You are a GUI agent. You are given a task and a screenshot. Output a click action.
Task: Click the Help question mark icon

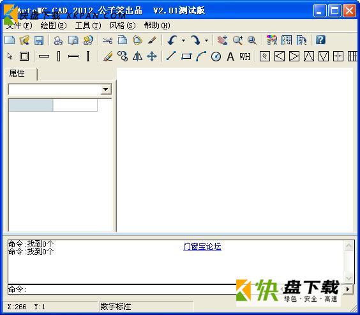(x=320, y=40)
